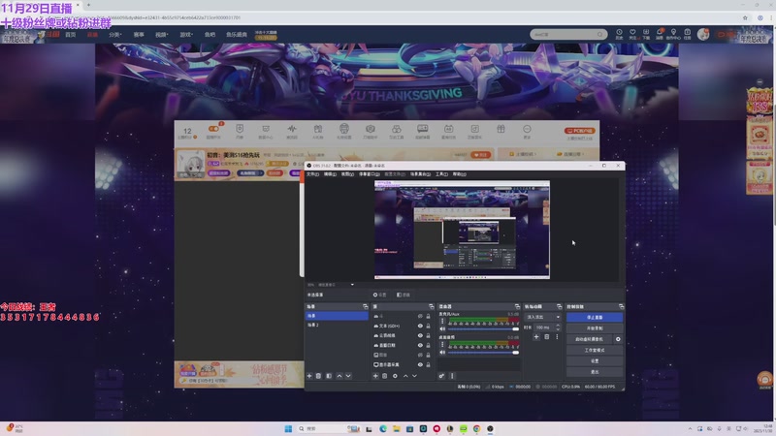Toggle the orange switch in streamer toolbar

213,129
